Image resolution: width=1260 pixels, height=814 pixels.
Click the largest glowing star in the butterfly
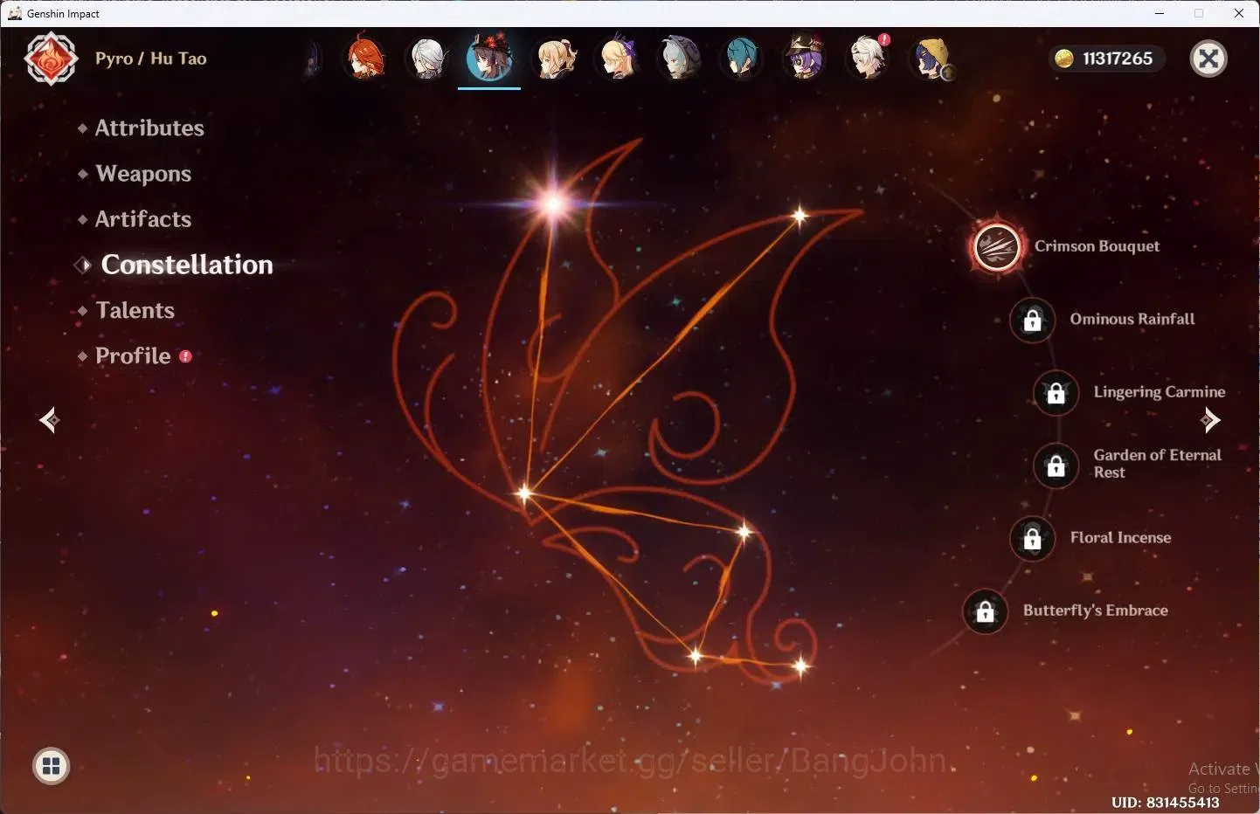pos(552,204)
